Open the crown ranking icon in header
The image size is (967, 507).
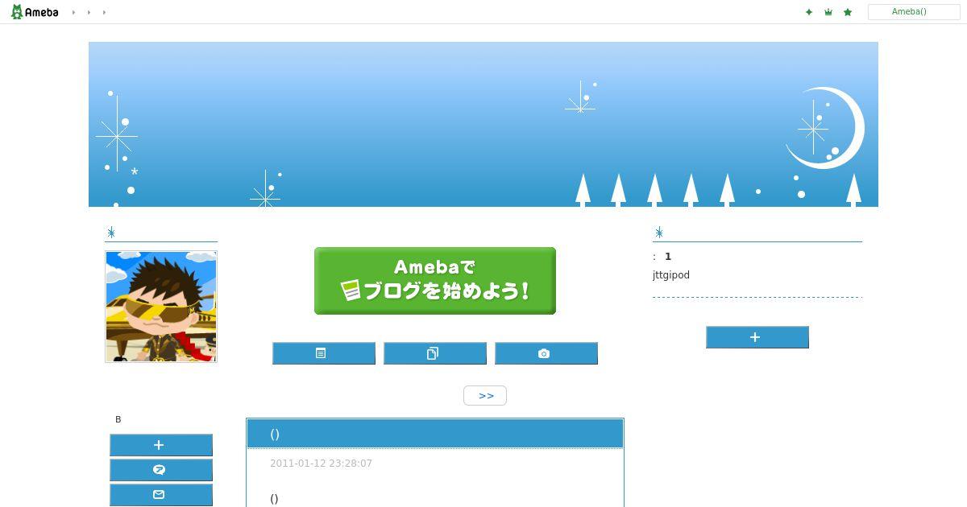pyautogui.click(x=828, y=12)
